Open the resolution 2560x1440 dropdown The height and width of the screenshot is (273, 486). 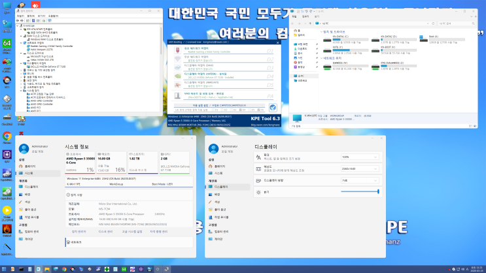[360, 169]
